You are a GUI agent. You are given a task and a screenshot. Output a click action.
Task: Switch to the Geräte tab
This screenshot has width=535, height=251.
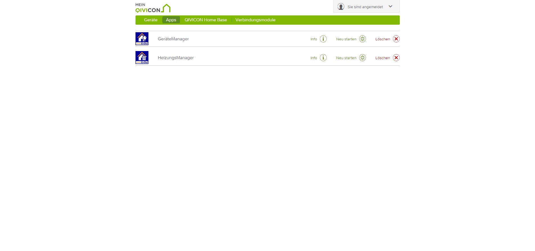(x=151, y=20)
